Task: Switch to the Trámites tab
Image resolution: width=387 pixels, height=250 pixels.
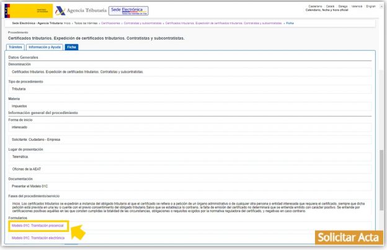Action: click(x=16, y=47)
